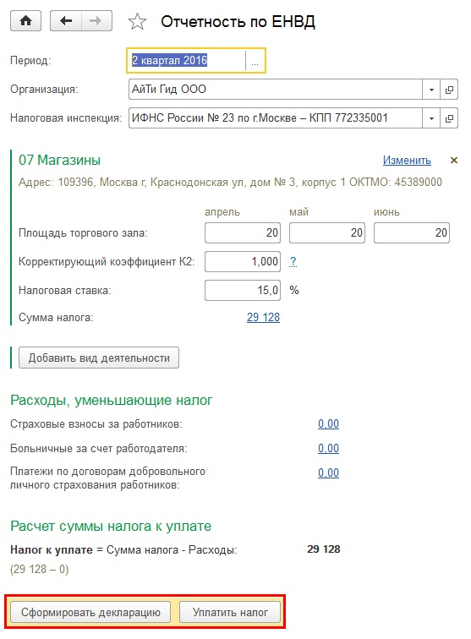Click the Добавить вид деятельности button
Screen dimensions: 471x639
99,358
